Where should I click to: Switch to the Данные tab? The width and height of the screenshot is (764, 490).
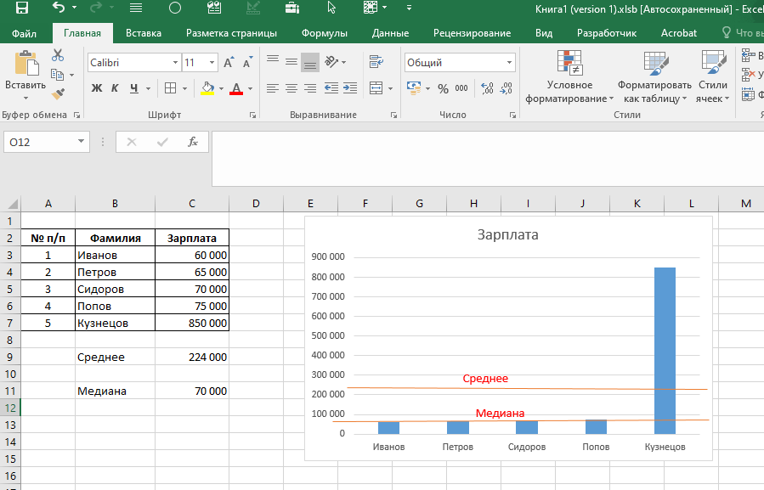click(x=390, y=33)
